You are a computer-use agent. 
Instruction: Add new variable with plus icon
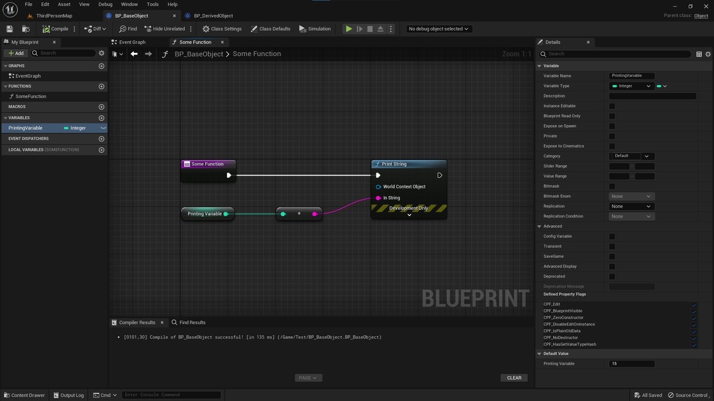point(102,118)
